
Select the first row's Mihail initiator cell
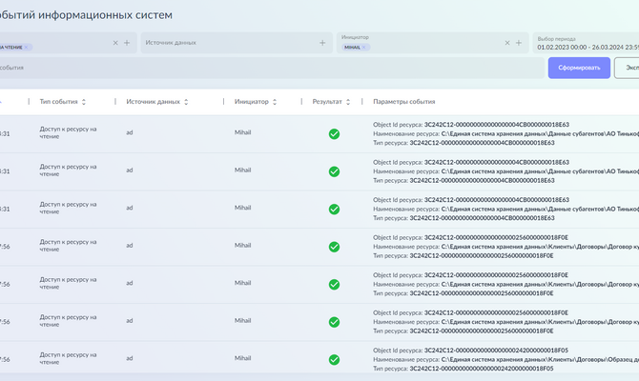(242, 133)
